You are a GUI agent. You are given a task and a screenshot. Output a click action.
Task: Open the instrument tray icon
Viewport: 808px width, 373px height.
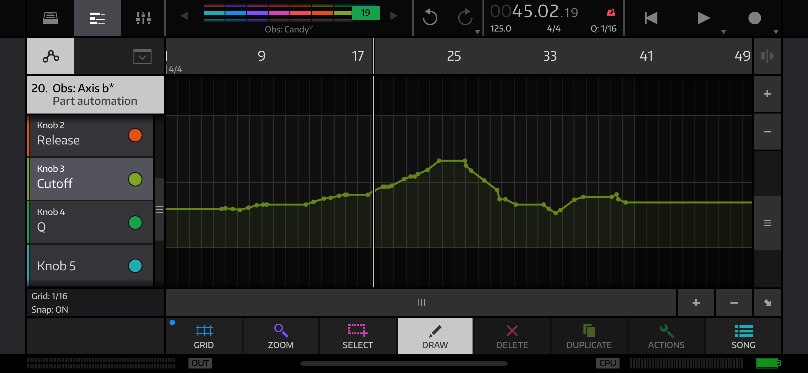pyautogui.click(x=50, y=18)
